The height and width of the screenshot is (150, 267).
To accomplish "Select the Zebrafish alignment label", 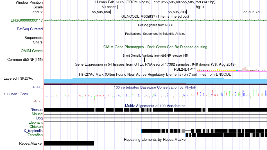I will point(35,135).
